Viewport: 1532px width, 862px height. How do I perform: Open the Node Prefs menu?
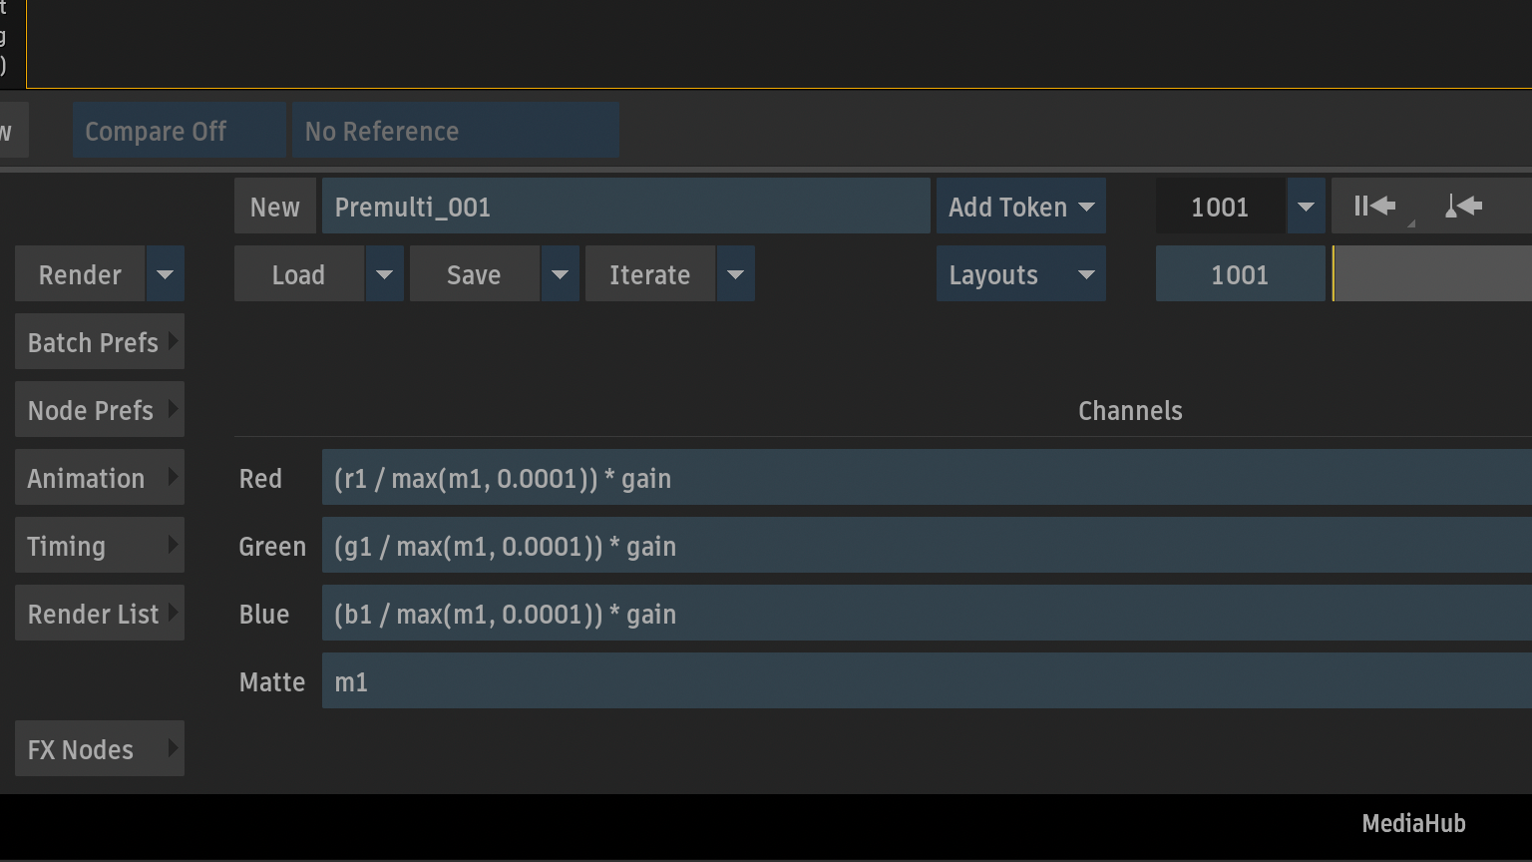click(100, 410)
